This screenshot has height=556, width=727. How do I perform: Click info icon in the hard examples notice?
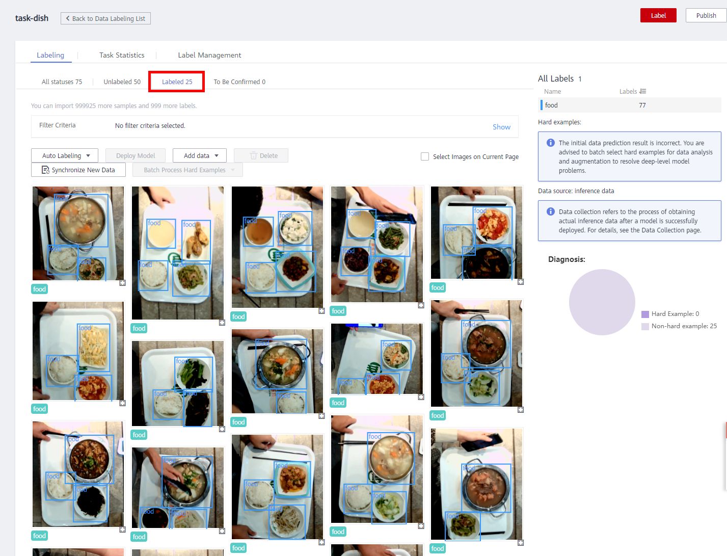pyautogui.click(x=551, y=143)
